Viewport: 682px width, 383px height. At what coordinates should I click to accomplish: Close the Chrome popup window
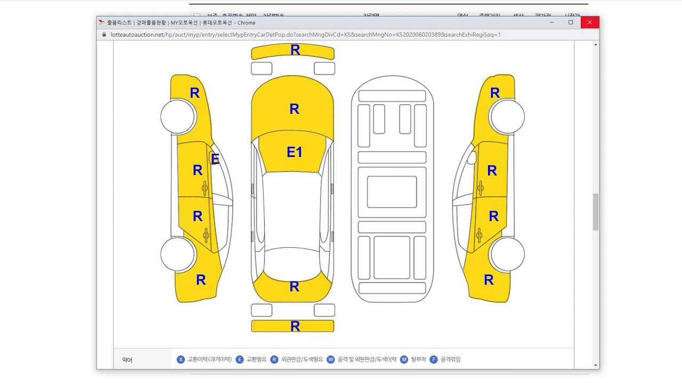[x=590, y=22]
